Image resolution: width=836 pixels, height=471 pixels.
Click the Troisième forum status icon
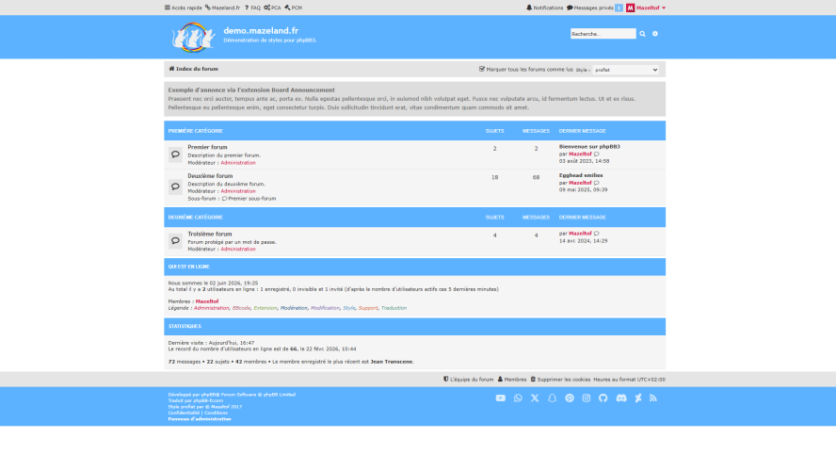point(175,240)
